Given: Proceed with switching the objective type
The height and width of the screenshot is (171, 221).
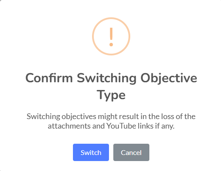Looking at the screenshot, I should pyautogui.click(x=91, y=152).
